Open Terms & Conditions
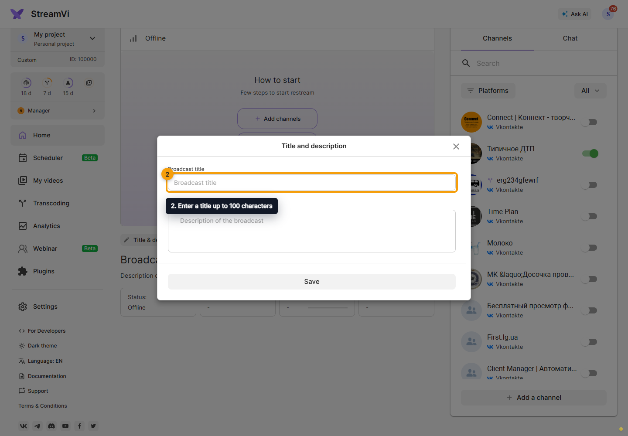 click(x=43, y=406)
